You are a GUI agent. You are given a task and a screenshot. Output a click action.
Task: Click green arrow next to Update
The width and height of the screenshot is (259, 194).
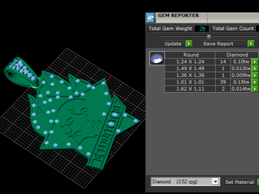(189, 44)
